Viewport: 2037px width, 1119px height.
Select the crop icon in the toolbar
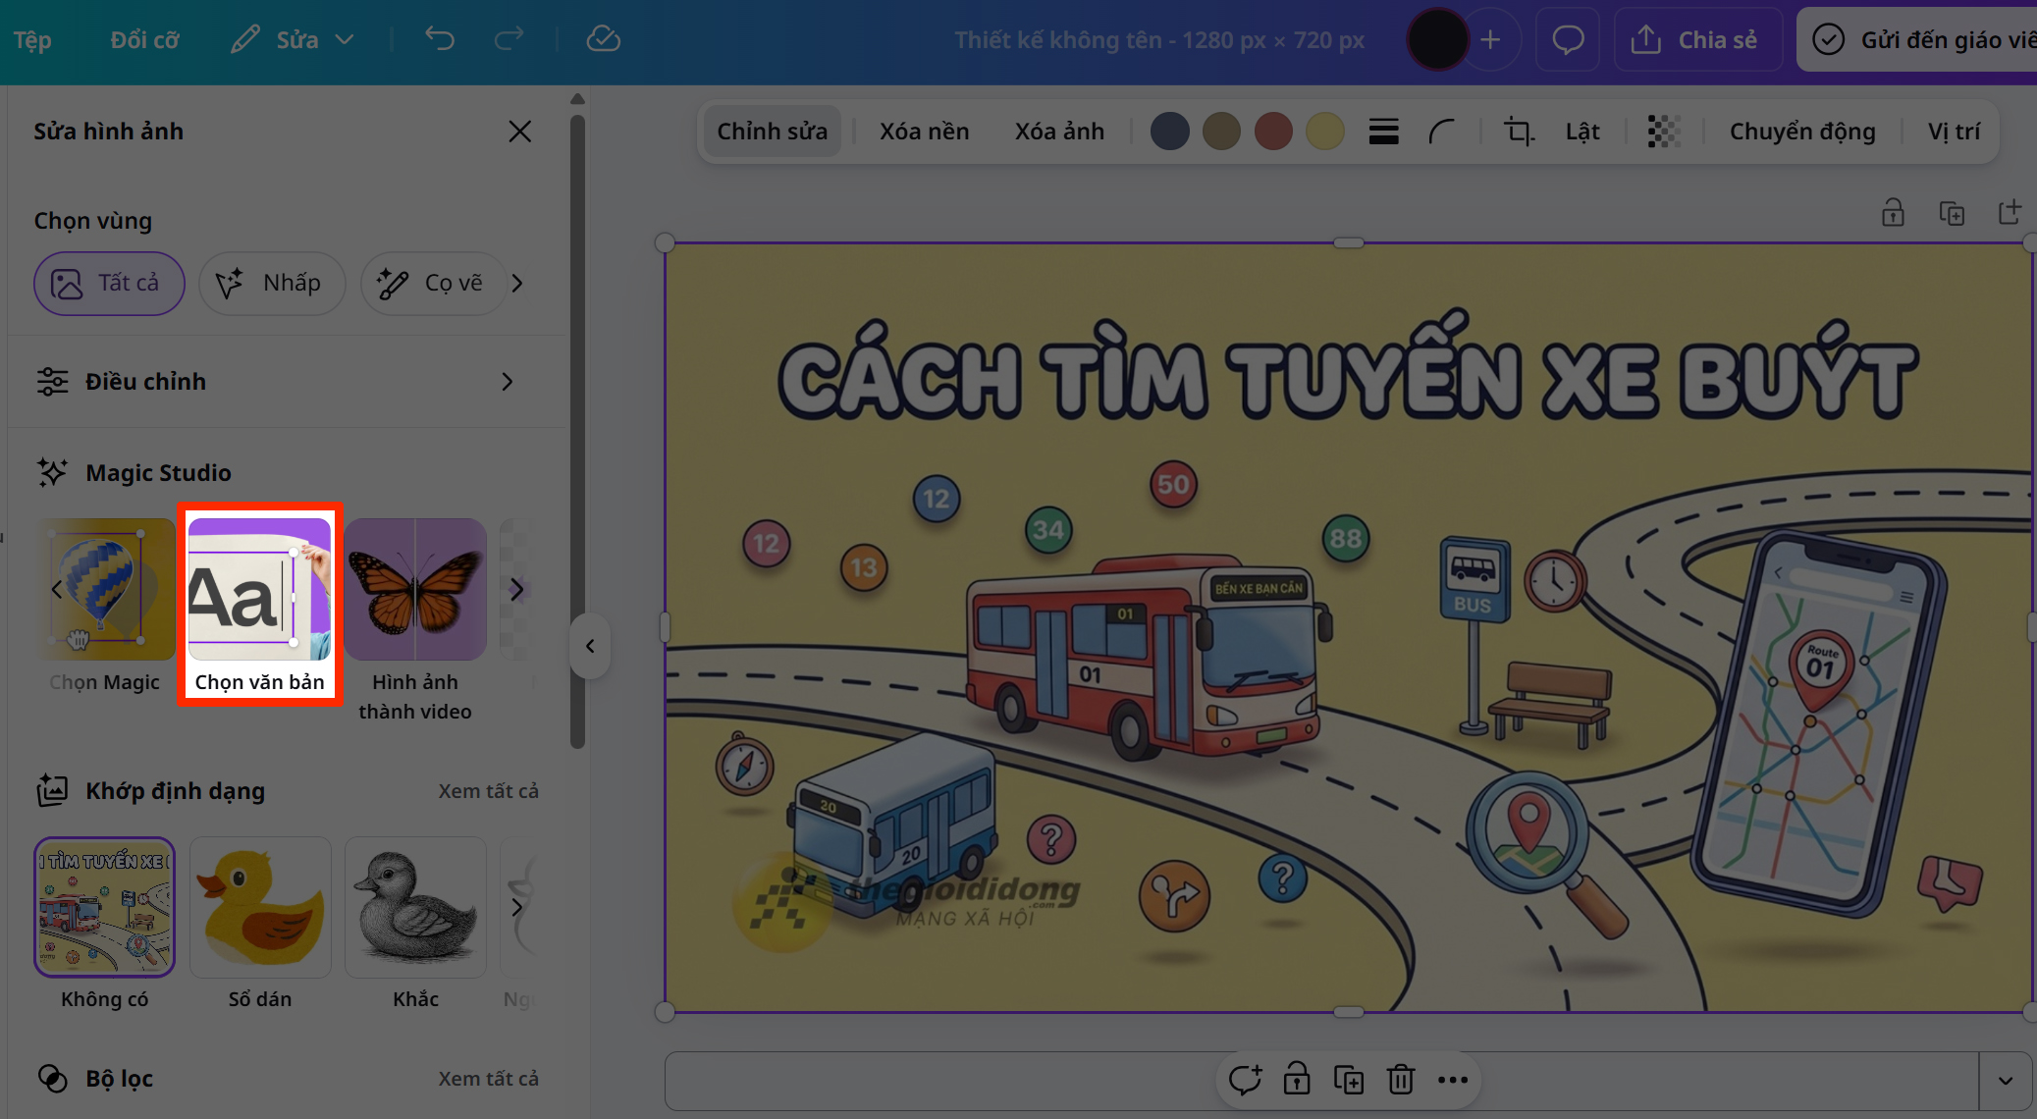point(1518,131)
